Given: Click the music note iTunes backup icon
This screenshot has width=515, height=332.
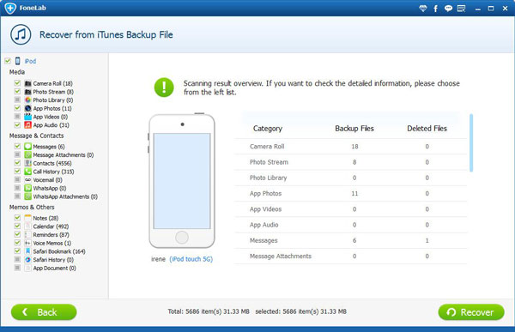Looking at the screenshot, I should coord(21,34).
